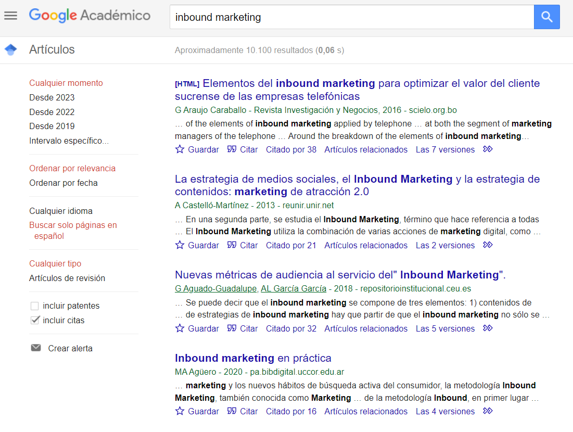Click the blue search magnifier button

[546, 17]
